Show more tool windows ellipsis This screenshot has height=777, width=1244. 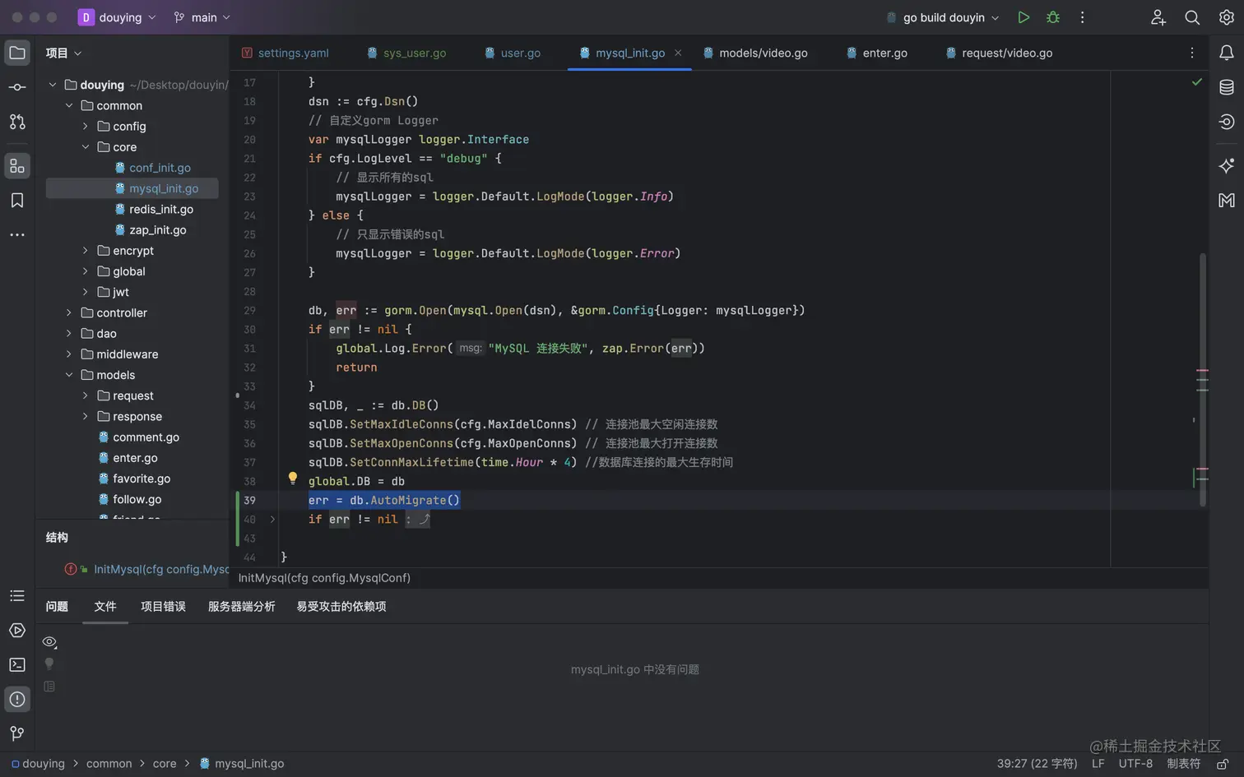(x=17, y=235)
